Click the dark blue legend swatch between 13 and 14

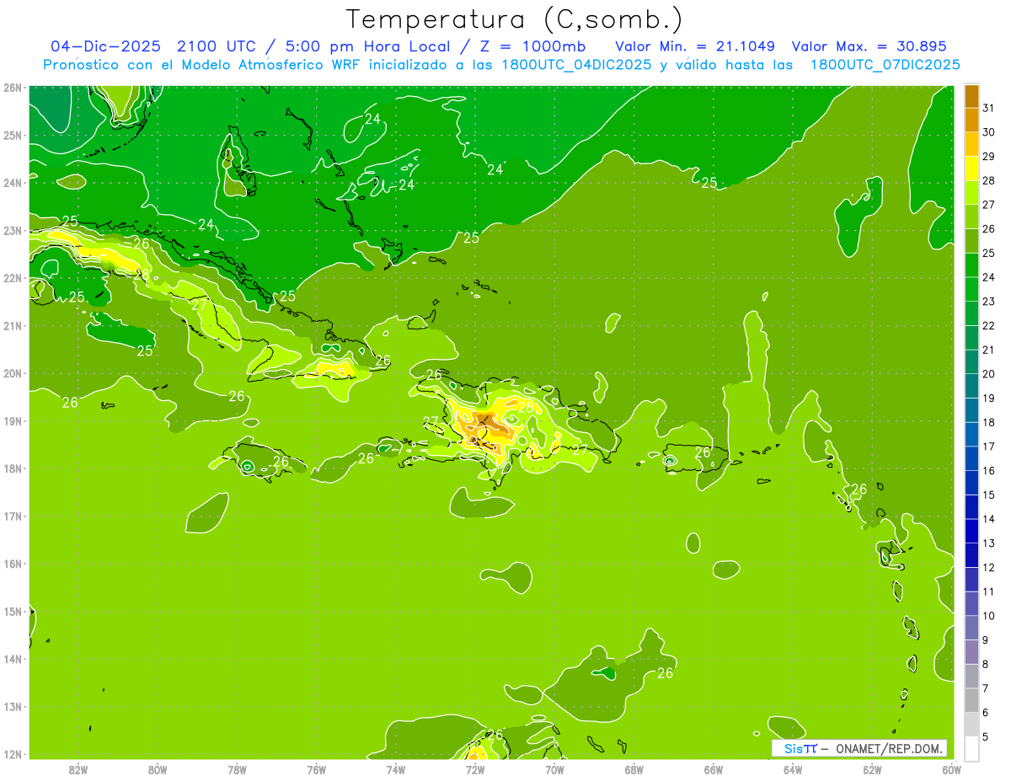pyautogui.click(x=972, y=531)
